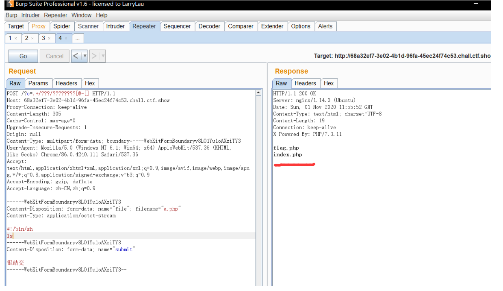The image size is (503, 291).
Task: Open the Intruder menu
Action: 30,15
